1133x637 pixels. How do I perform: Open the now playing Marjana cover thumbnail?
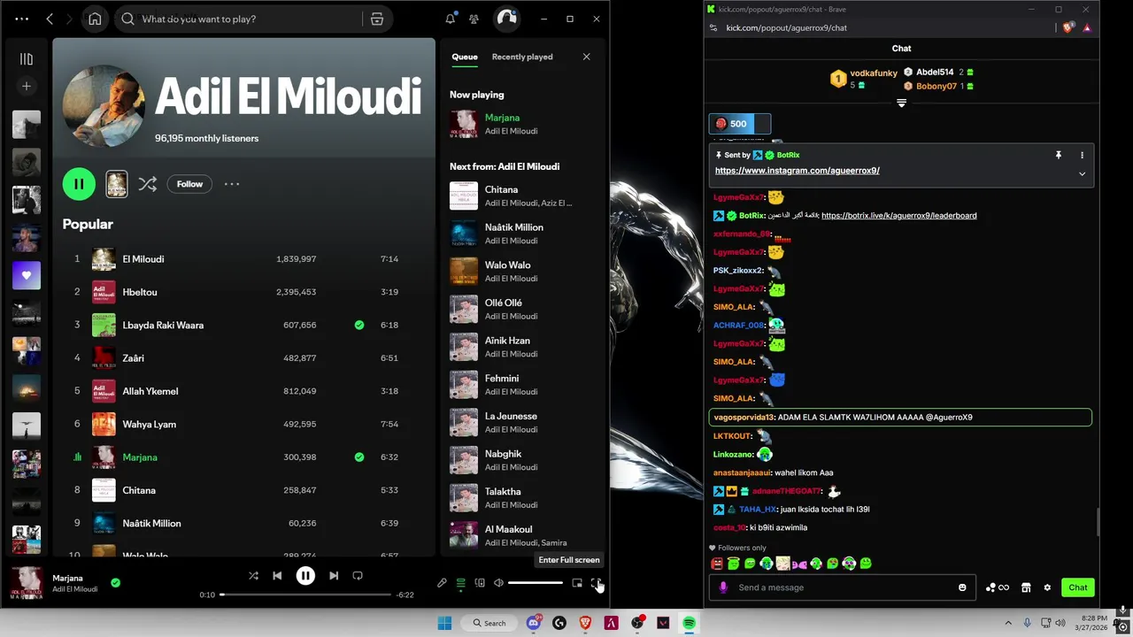click(26, 583)
